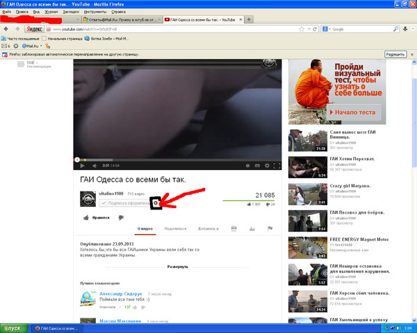Open ГАИ Херсон сбил человека video
Screen dimensions: 417x333
click(359, 293)
